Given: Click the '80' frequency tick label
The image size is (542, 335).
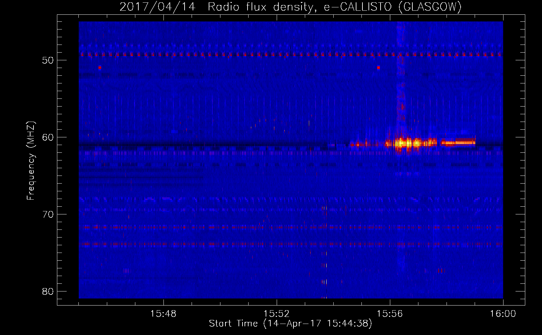Looking at the screenshot, I should [48, 291].
